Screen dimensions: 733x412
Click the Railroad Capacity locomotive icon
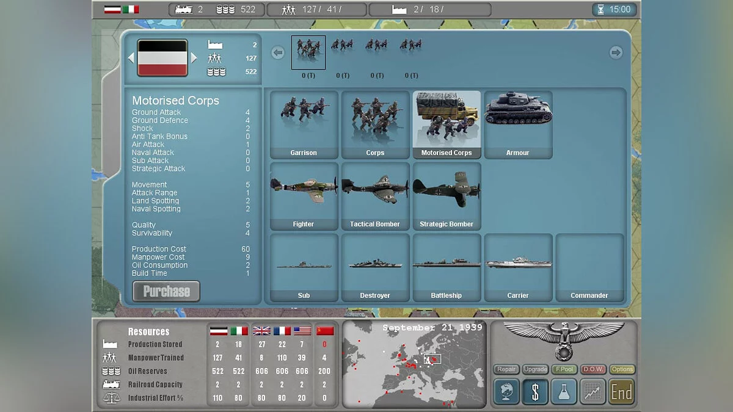click(110, 385)
